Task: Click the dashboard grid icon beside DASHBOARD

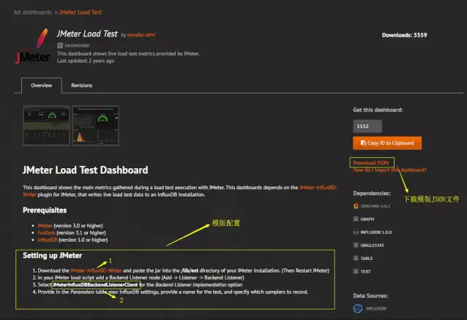Action: tap(60, 45)
